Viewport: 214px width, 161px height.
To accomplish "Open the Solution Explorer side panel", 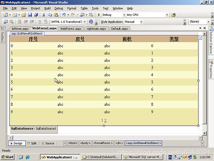I will [x=211, y=40].
